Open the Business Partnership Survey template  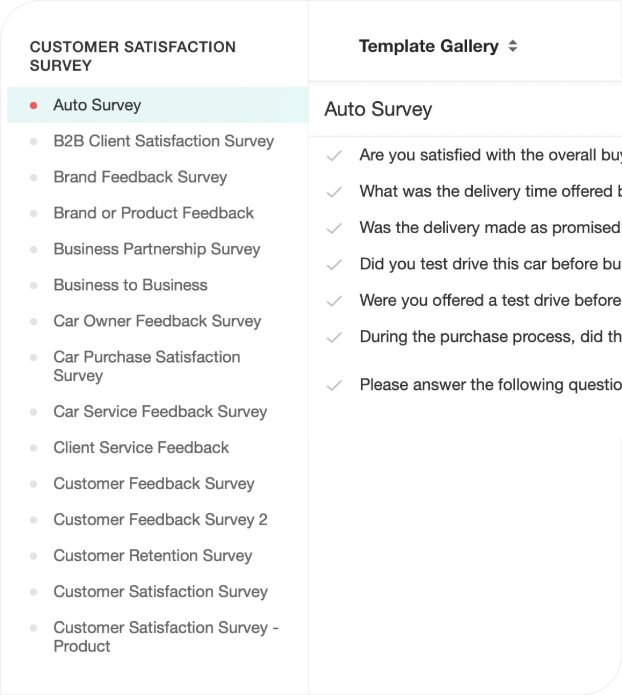(157, 249)
